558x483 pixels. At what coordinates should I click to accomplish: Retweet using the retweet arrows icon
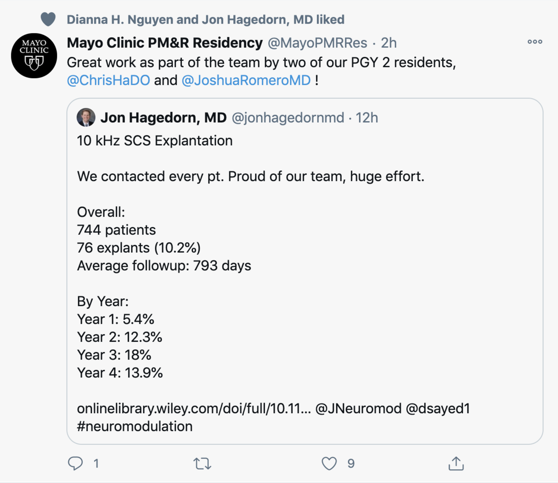(x=202, y=464)
